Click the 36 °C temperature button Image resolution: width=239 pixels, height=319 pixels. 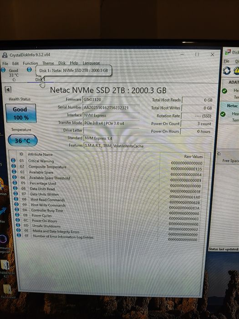(23, 140)
